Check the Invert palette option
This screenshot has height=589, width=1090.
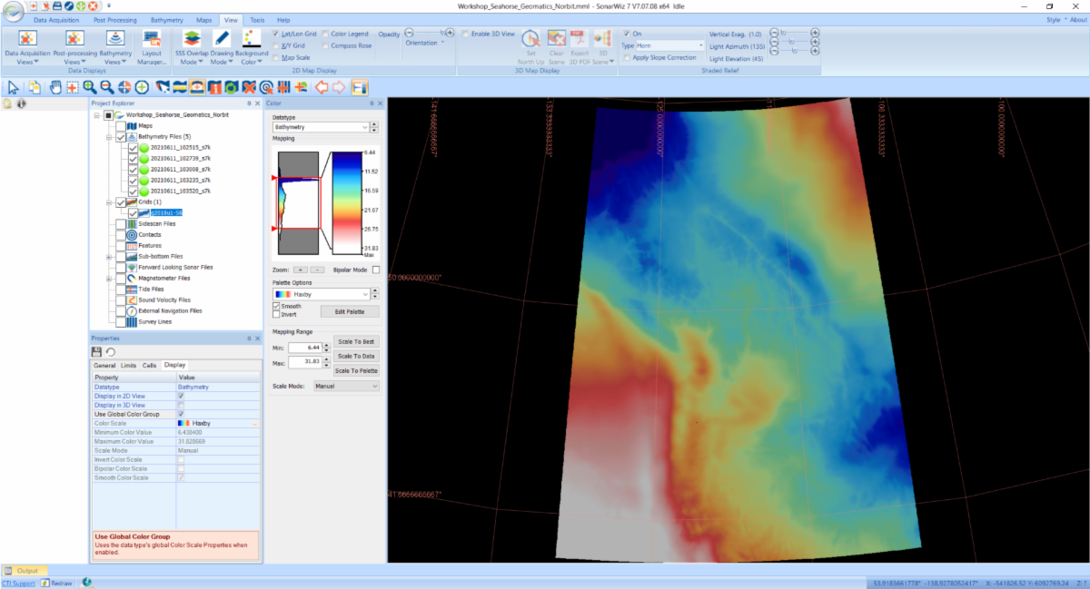coord(277,314)
